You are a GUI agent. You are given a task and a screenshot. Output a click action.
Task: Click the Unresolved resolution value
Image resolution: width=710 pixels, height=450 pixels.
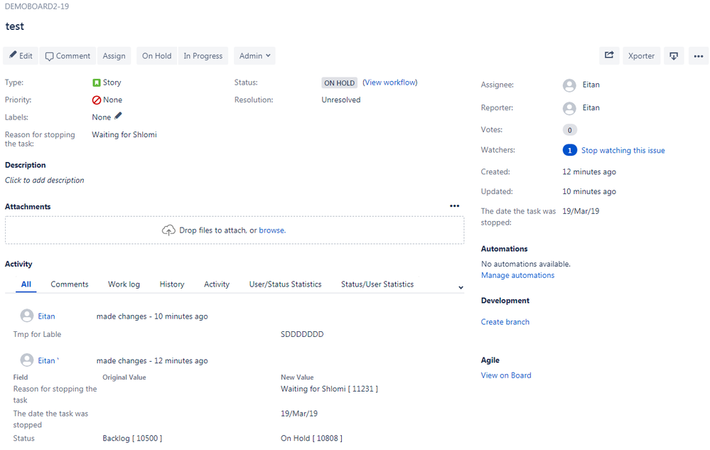[341, 100]
